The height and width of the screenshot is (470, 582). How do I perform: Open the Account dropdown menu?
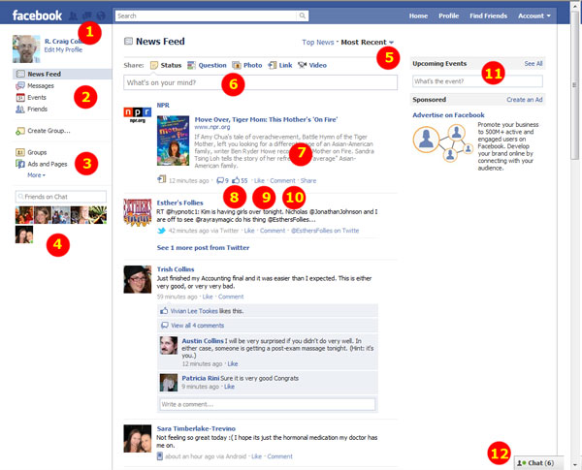tap(534, 16)
